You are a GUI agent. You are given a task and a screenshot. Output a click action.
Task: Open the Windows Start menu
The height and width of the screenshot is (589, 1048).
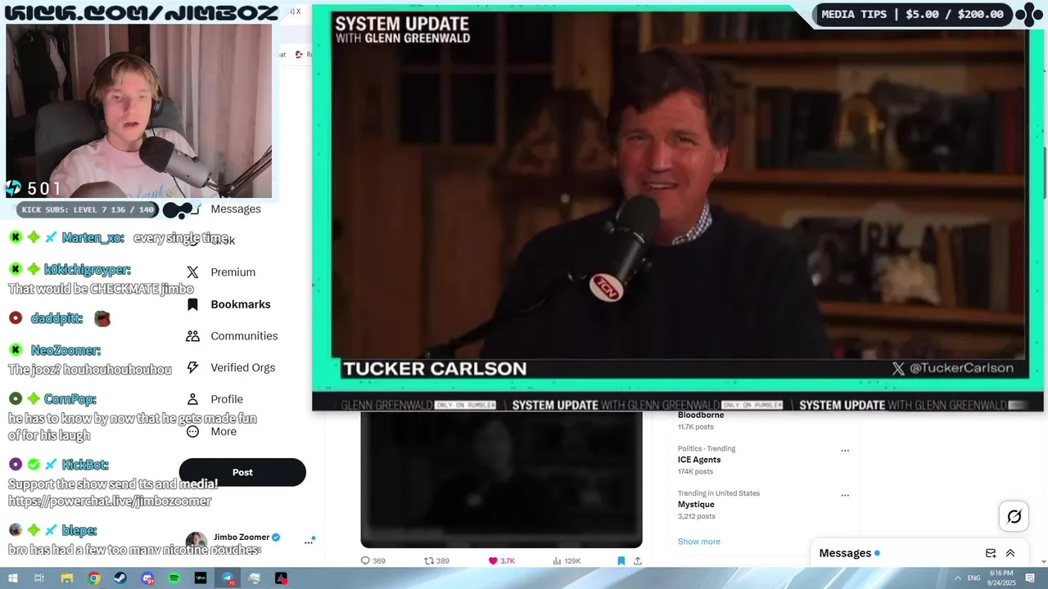click(12, 578)
